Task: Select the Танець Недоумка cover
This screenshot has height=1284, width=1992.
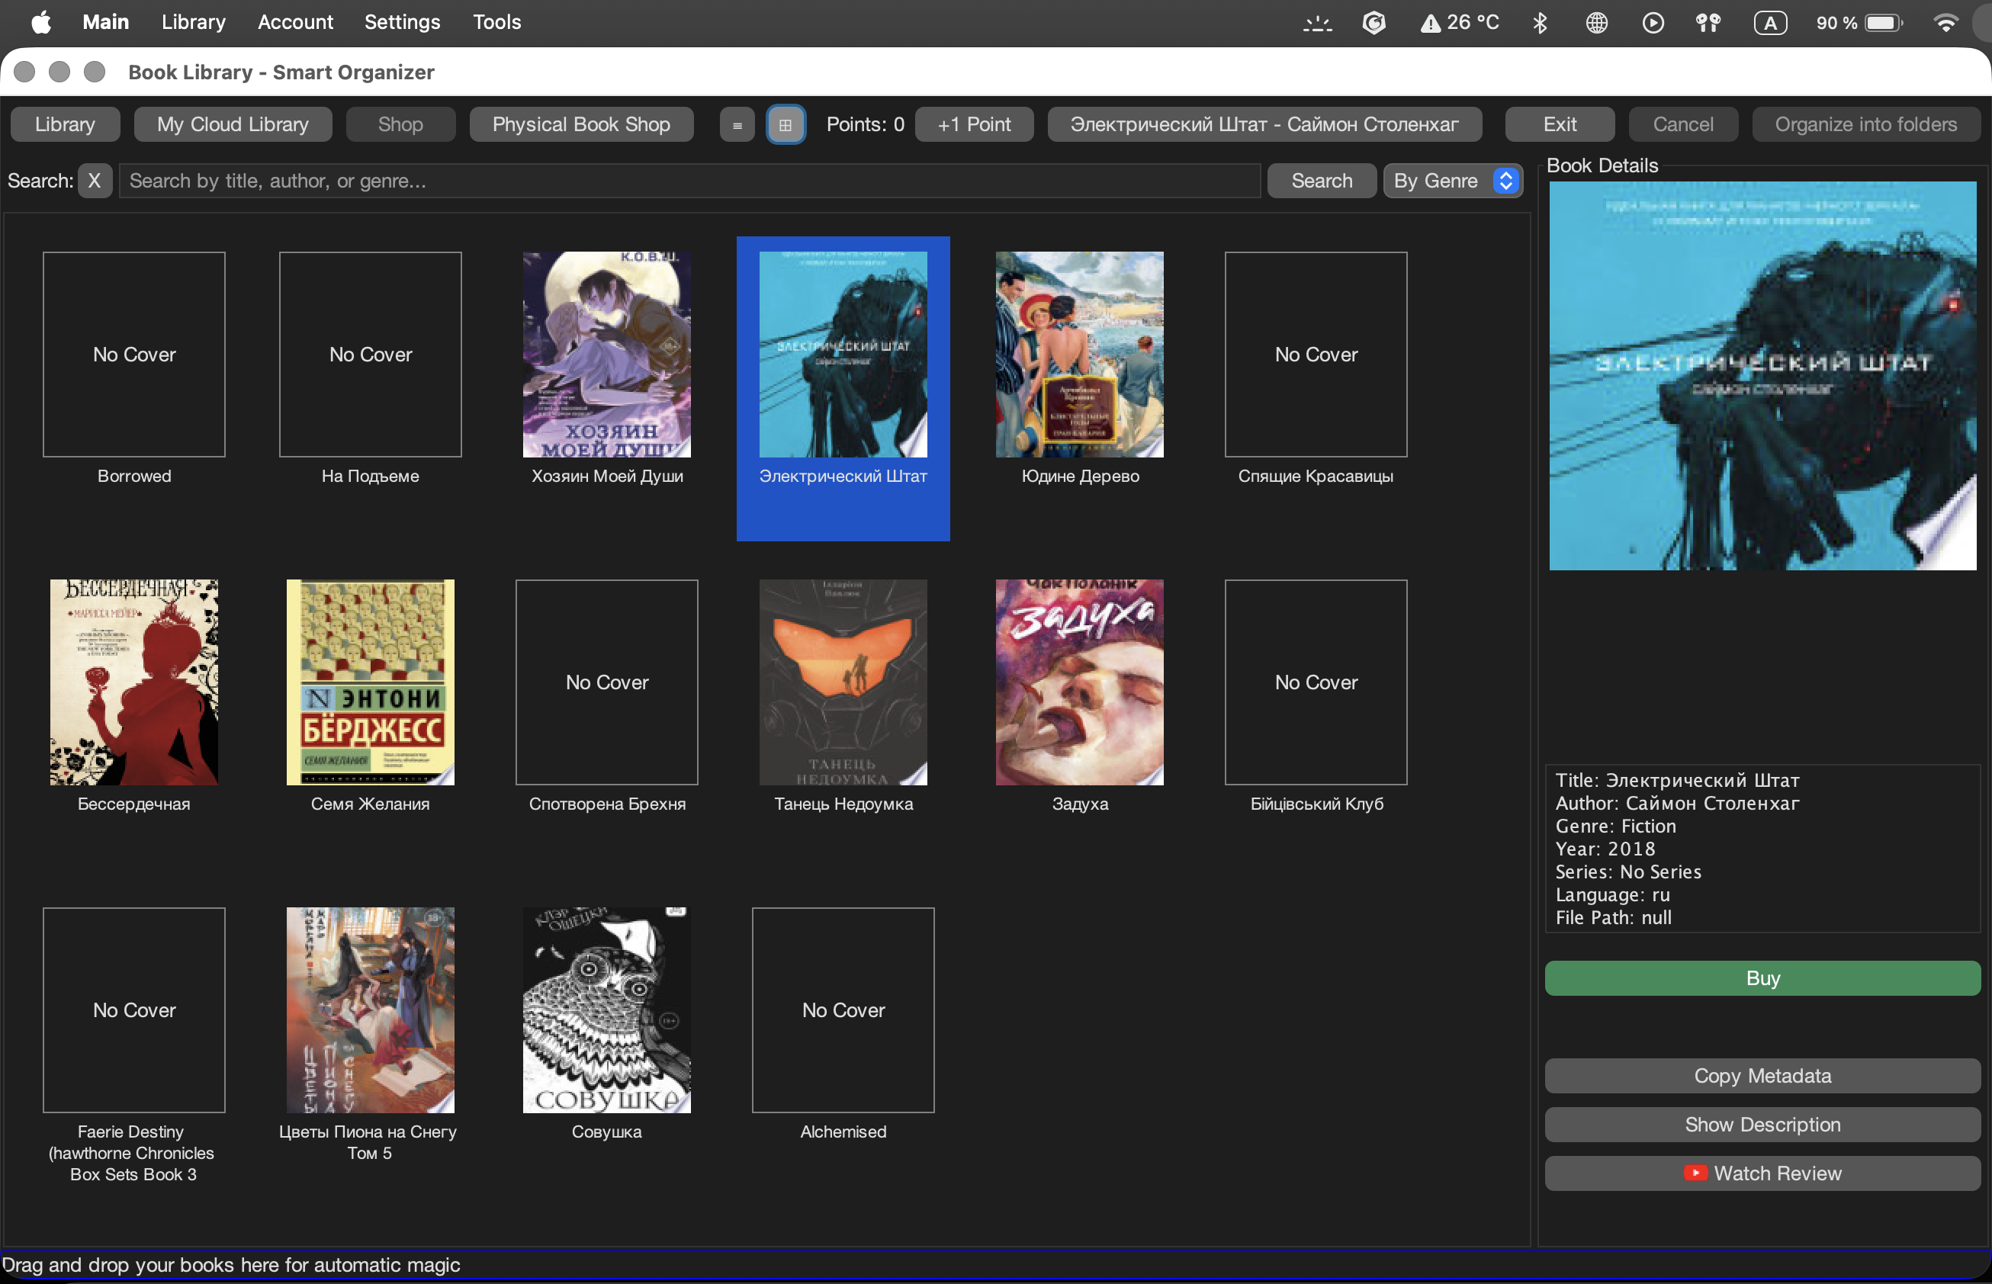Action: pos(843,682)
